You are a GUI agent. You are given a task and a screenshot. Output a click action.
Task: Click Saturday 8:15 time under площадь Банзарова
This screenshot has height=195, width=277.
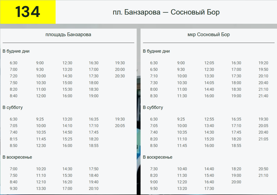tap(14, 139)
